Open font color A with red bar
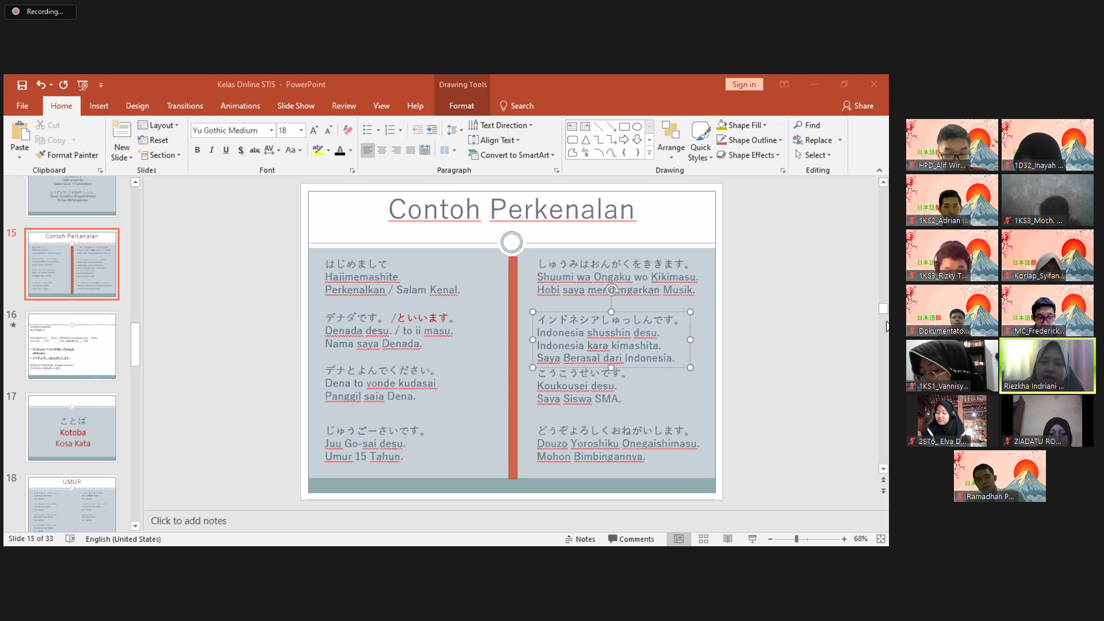Image resolution: width=1104 pixels, height=621 pixels. [340, 151]
